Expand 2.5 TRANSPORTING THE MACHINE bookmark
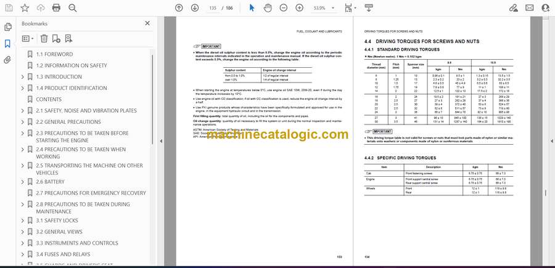 (x=23, y=166)
